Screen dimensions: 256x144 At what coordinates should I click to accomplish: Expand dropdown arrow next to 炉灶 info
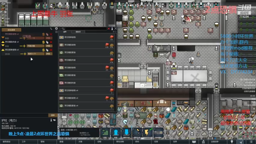(x=54, y=120)
